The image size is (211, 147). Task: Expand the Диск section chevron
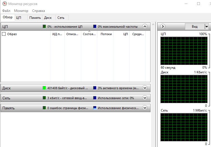pyautogui.click(x=145, y=88)
